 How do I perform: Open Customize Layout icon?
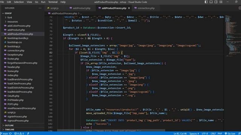click(221, 2)
